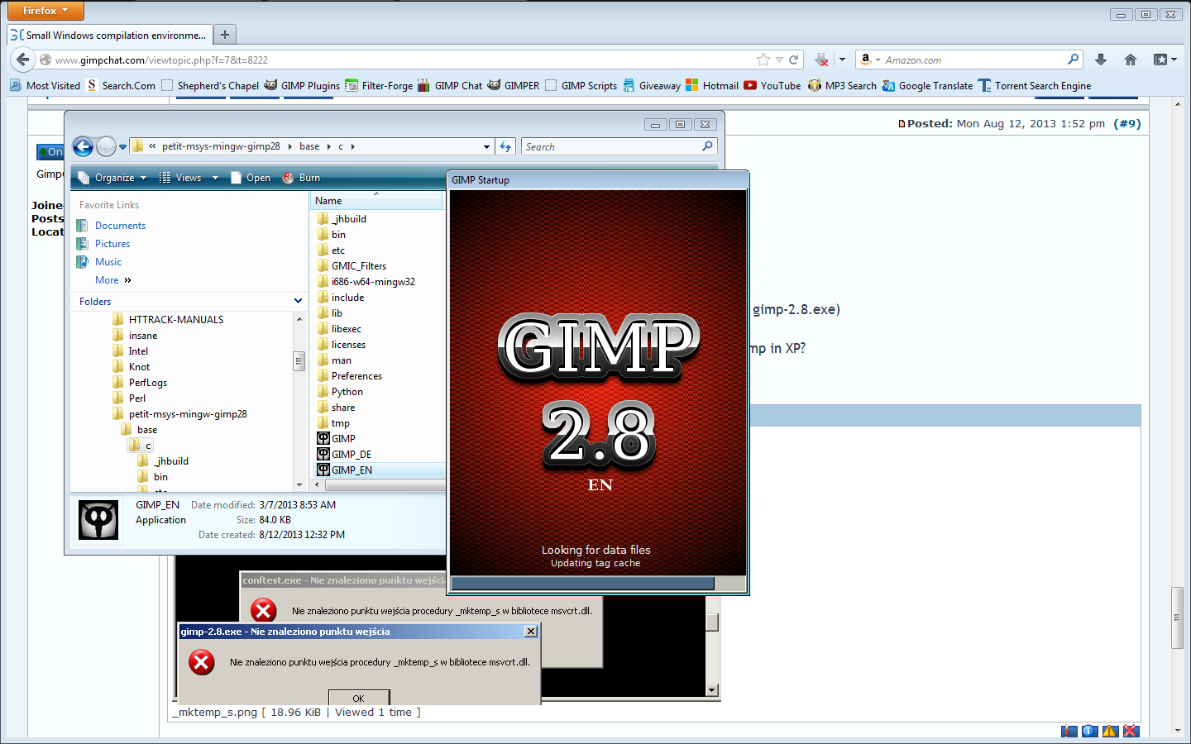The width and height of the screenshot is (1191, 744).
Task: Open the #9 post permalink
Action: 1127,123
